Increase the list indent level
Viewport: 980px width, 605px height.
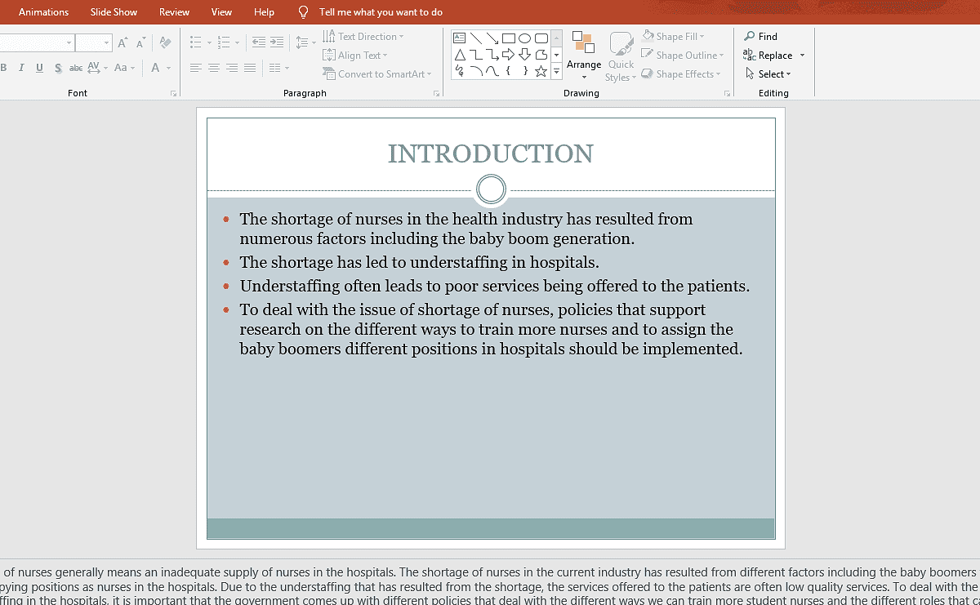tap(277, 42)
